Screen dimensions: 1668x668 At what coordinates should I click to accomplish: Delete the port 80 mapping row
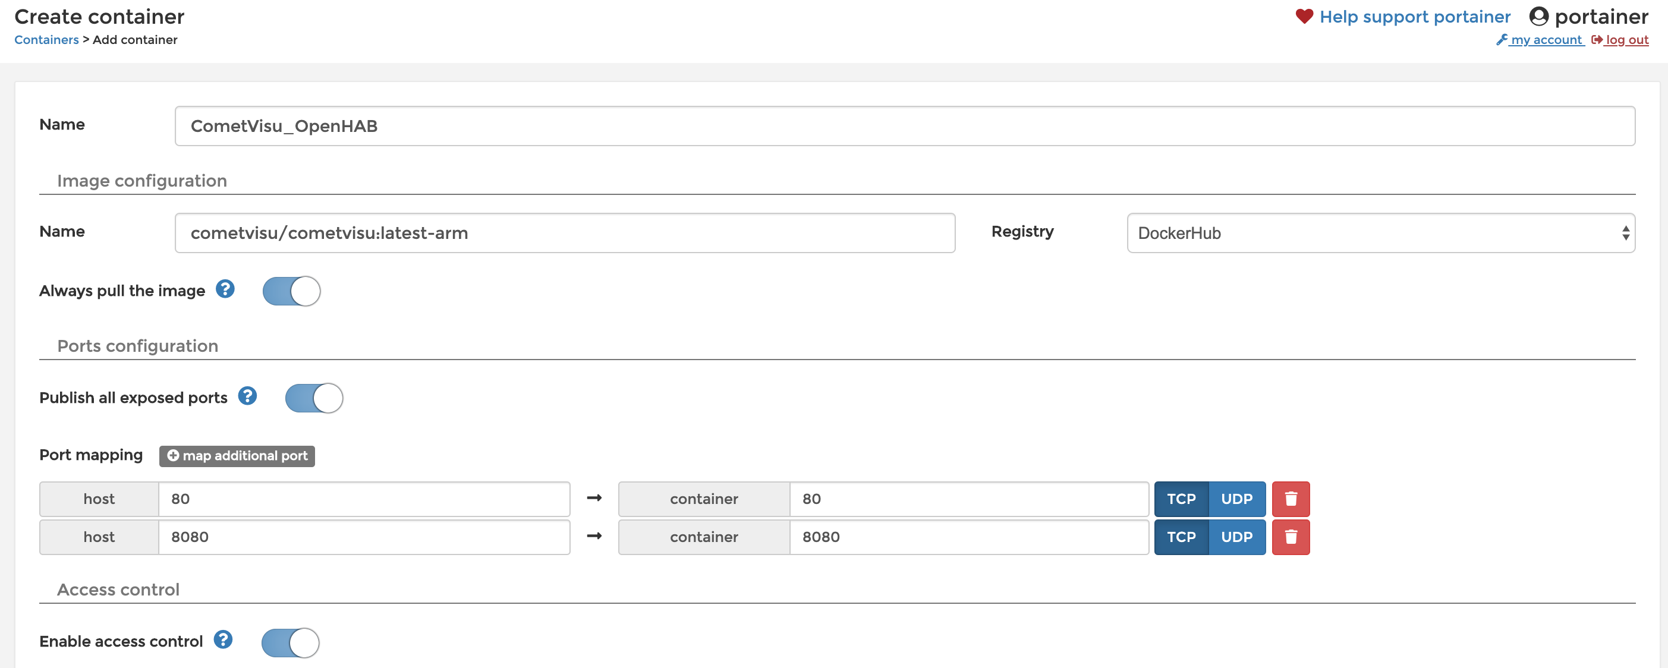coord(1291,499)
